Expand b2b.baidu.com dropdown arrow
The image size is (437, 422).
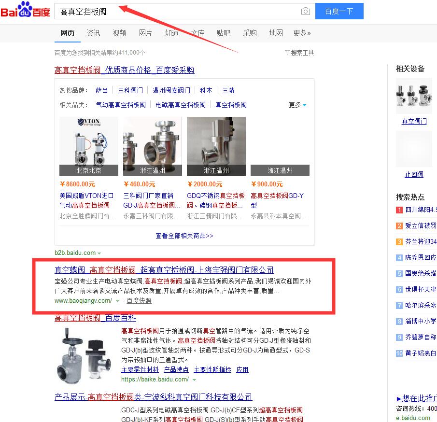click(99, 253)
